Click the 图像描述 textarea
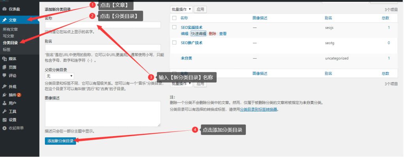Screen dimensions: 404x157 pyautogui.click(x=103, y=114)
